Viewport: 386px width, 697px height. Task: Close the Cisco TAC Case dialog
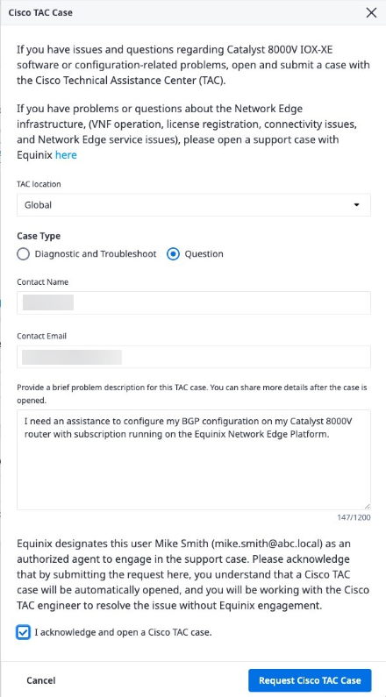371,12
